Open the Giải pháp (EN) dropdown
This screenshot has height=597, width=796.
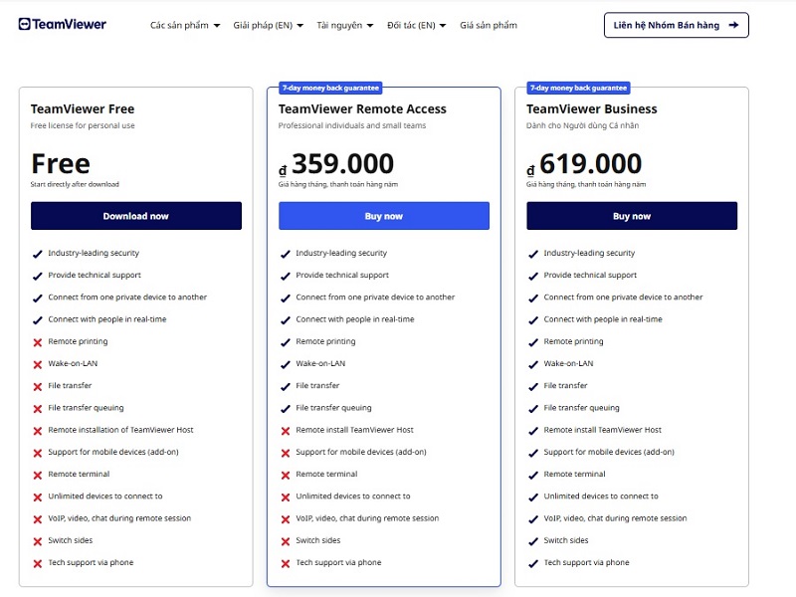[269, 25]
